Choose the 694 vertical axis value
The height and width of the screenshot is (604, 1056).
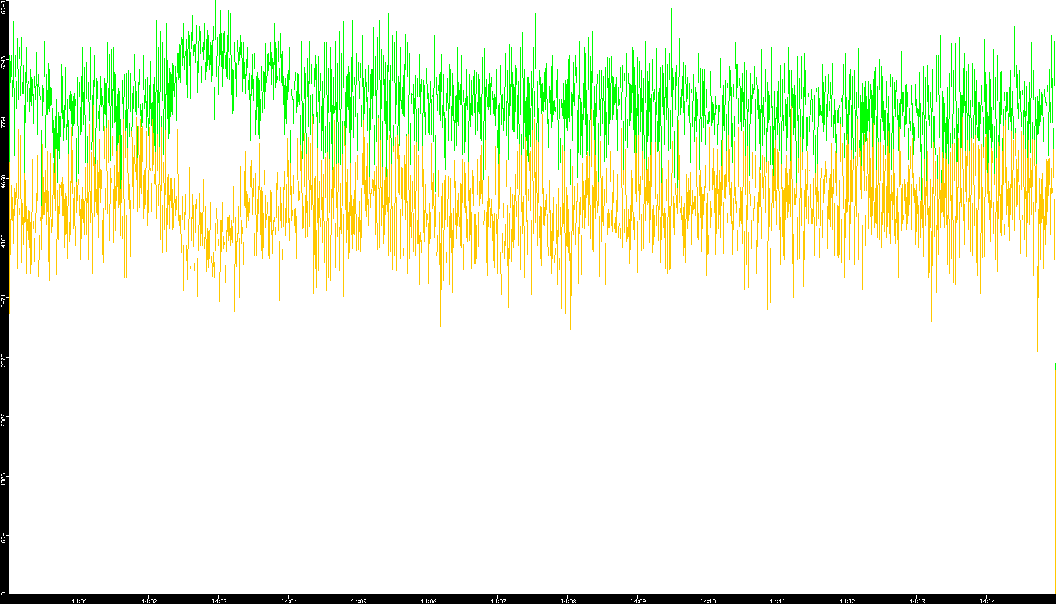point(3,538)
